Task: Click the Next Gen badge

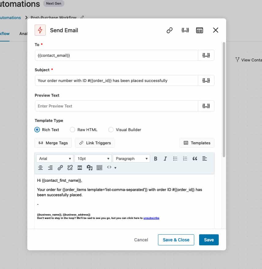Action: point(54,3)
